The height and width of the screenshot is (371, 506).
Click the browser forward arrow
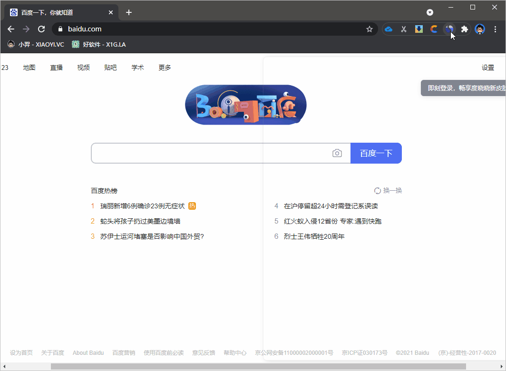26,29
